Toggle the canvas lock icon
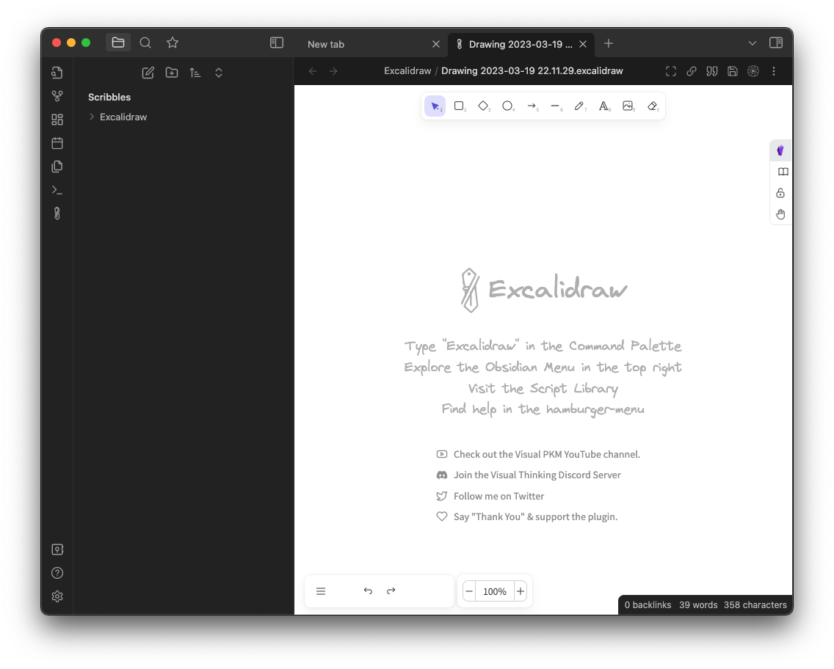This screenshot has width=834, height=669. (780, 193)
